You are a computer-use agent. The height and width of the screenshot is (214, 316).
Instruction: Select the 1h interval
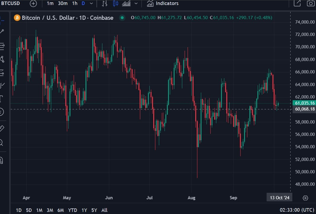pos(75,4)
